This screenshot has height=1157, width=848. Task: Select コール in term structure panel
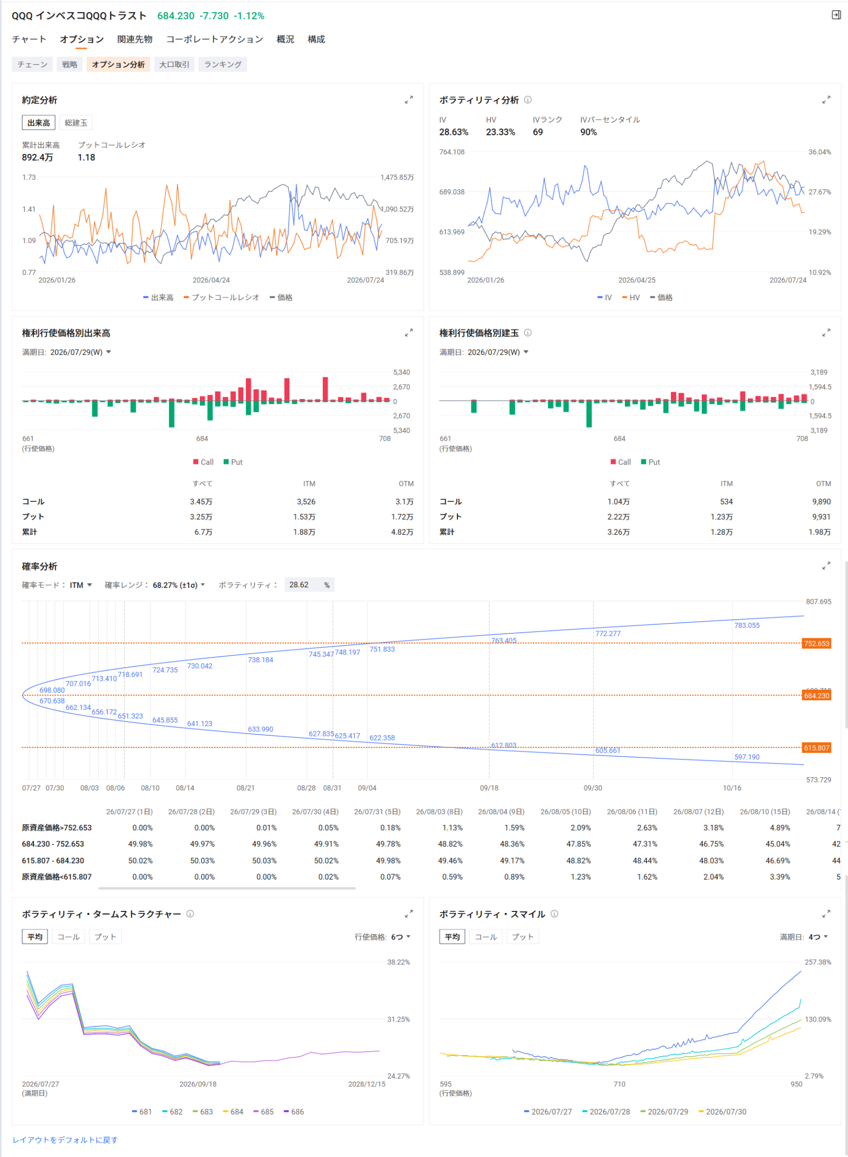pos(68,937)
